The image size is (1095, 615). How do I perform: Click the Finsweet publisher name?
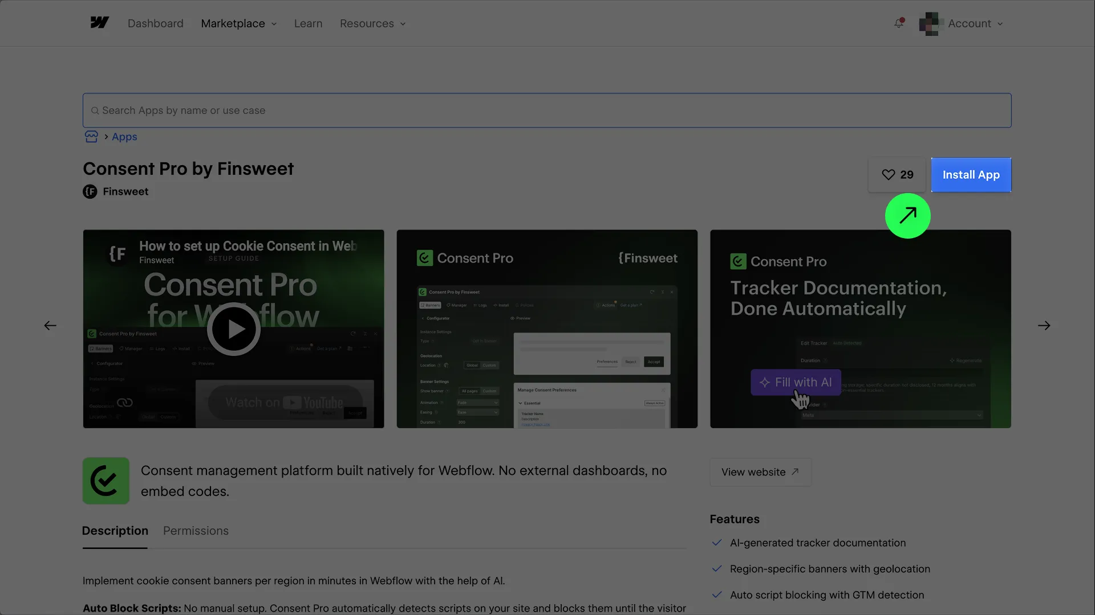125,192
